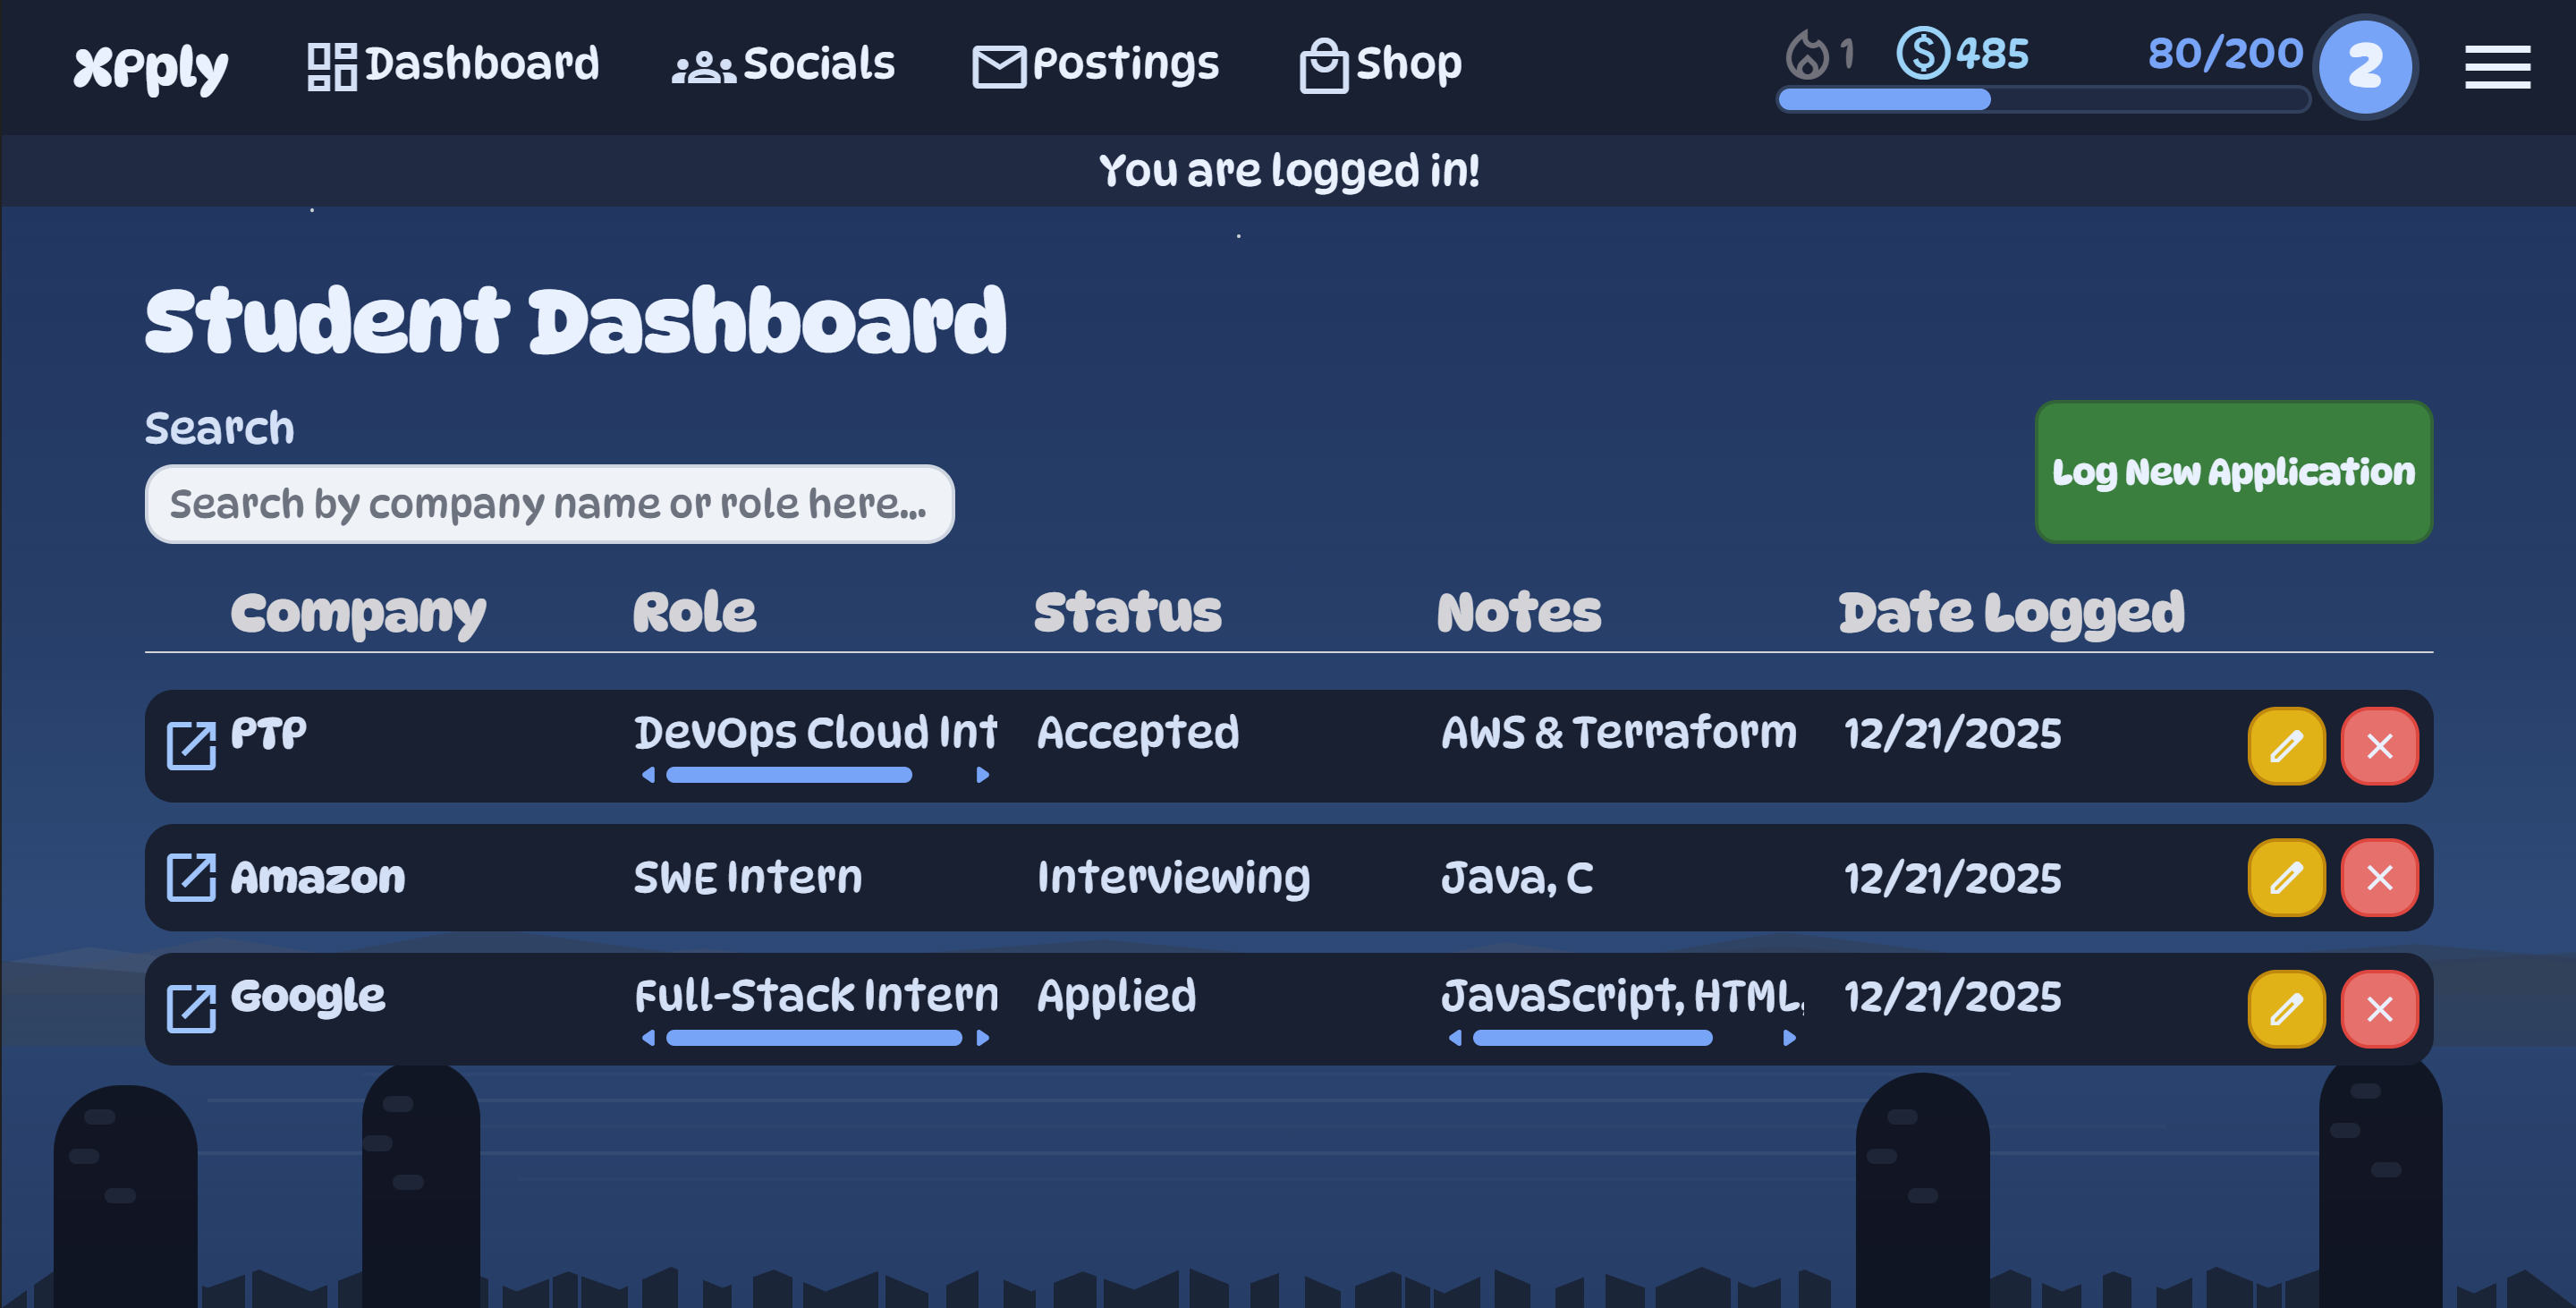The width and height of the screenshot is (2576, 1308).
Task: Open the Postings page
Action: point(1096,65)
